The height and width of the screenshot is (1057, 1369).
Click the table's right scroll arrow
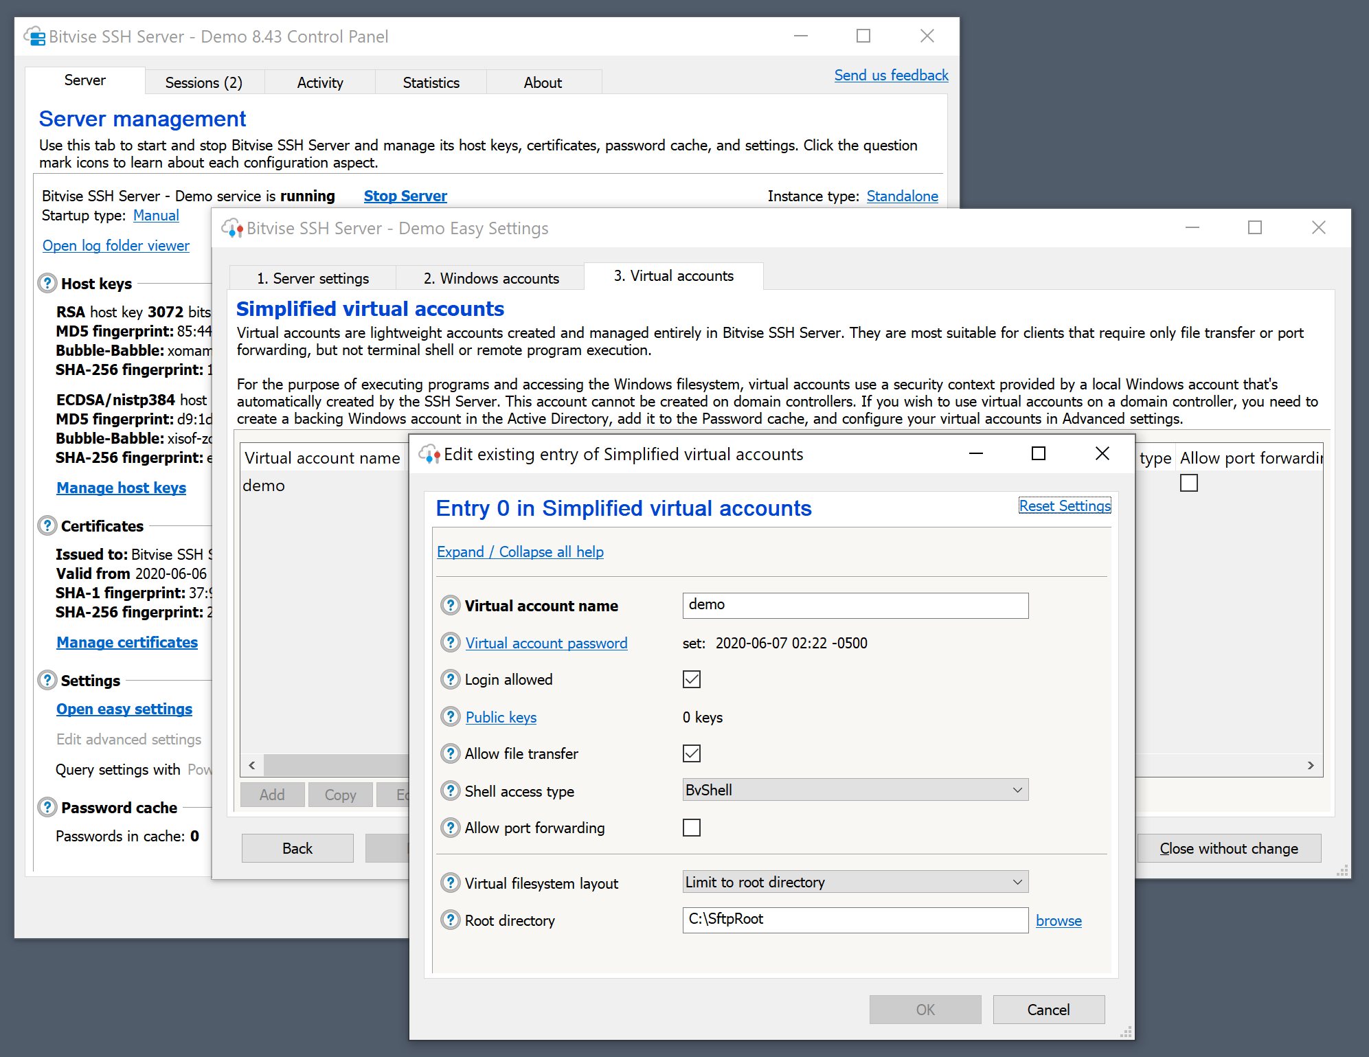(x=1310, y=765)
